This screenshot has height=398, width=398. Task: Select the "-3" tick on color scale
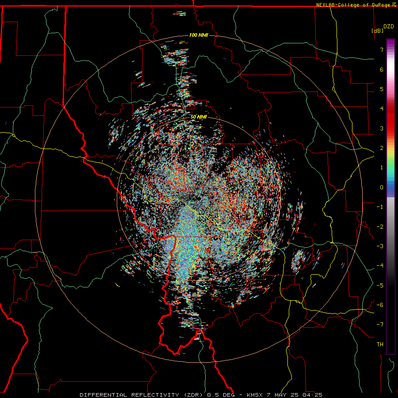click(380, 246)
